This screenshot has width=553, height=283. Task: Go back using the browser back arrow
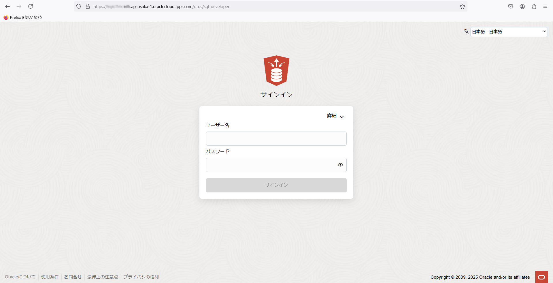click(7, 6)
